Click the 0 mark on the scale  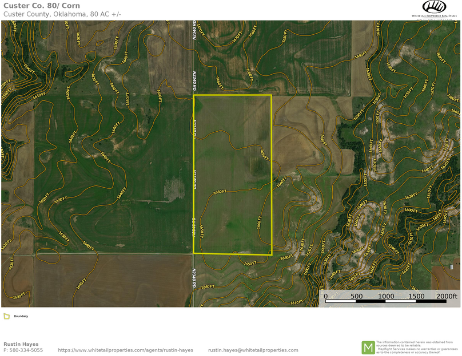(326, 296)
